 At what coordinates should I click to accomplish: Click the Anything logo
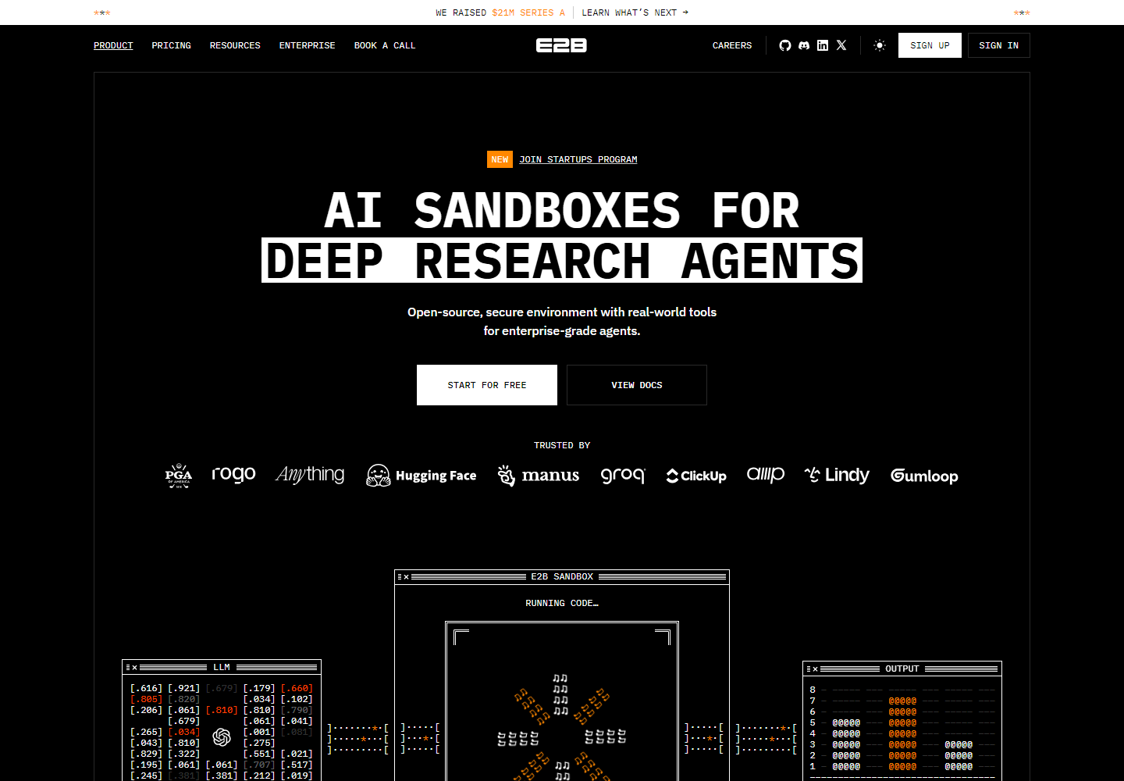point(310,474)
